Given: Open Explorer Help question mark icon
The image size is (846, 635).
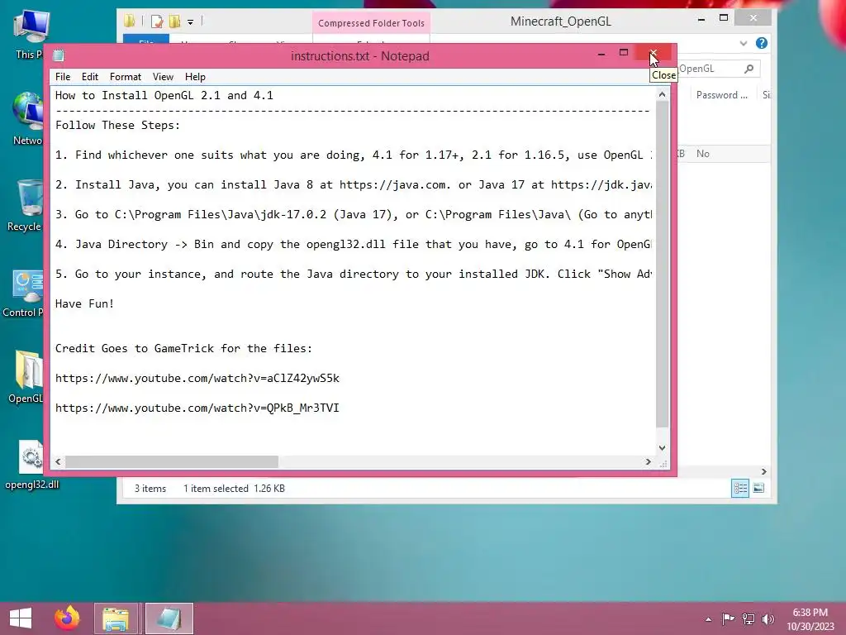Looking at the screenshot, I should pos(761,43).
